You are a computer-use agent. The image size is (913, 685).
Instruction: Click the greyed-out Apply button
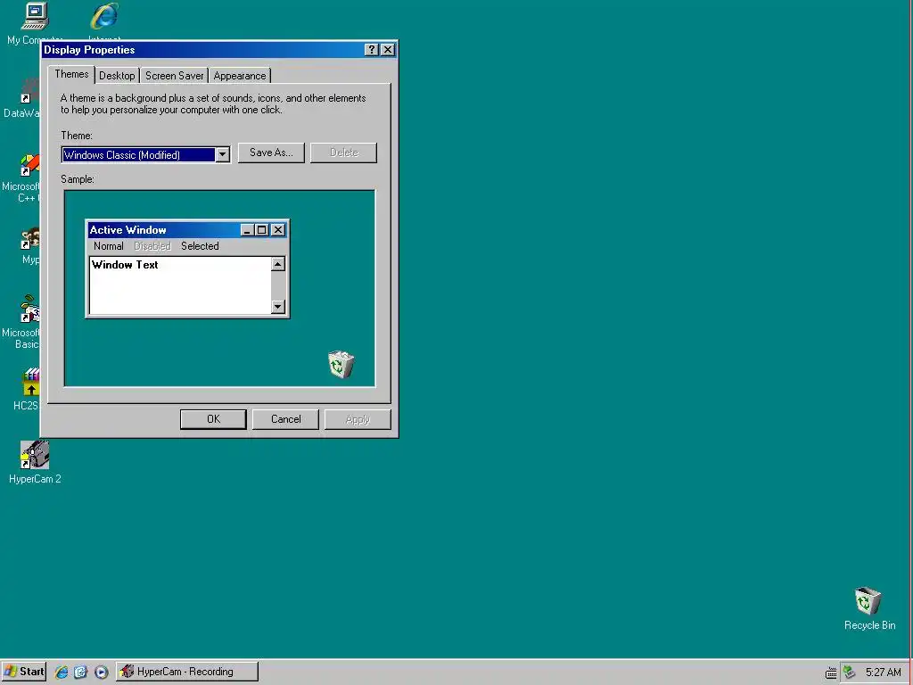(358, 419)
